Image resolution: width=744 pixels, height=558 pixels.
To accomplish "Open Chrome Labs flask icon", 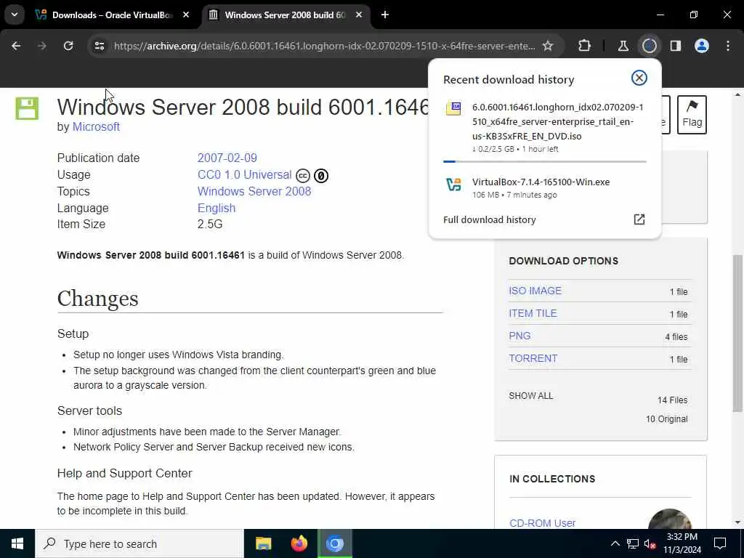I will point(623,46).
